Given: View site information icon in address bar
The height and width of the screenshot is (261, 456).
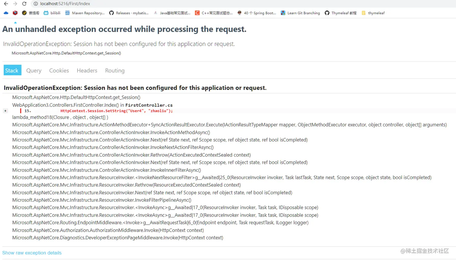Looking at the screenshot, I should click(36, 4).
